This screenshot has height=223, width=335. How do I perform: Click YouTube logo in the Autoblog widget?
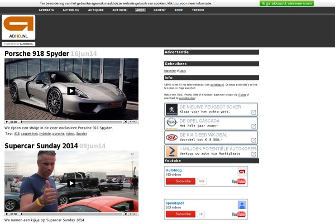click(238, 181)
